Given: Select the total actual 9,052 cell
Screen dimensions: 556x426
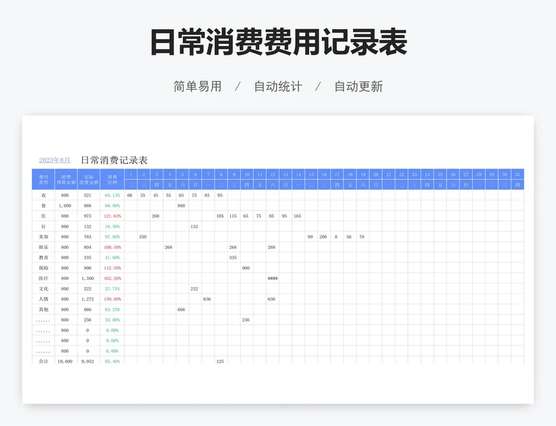Looking at the screenshot, I should [88, 361].
